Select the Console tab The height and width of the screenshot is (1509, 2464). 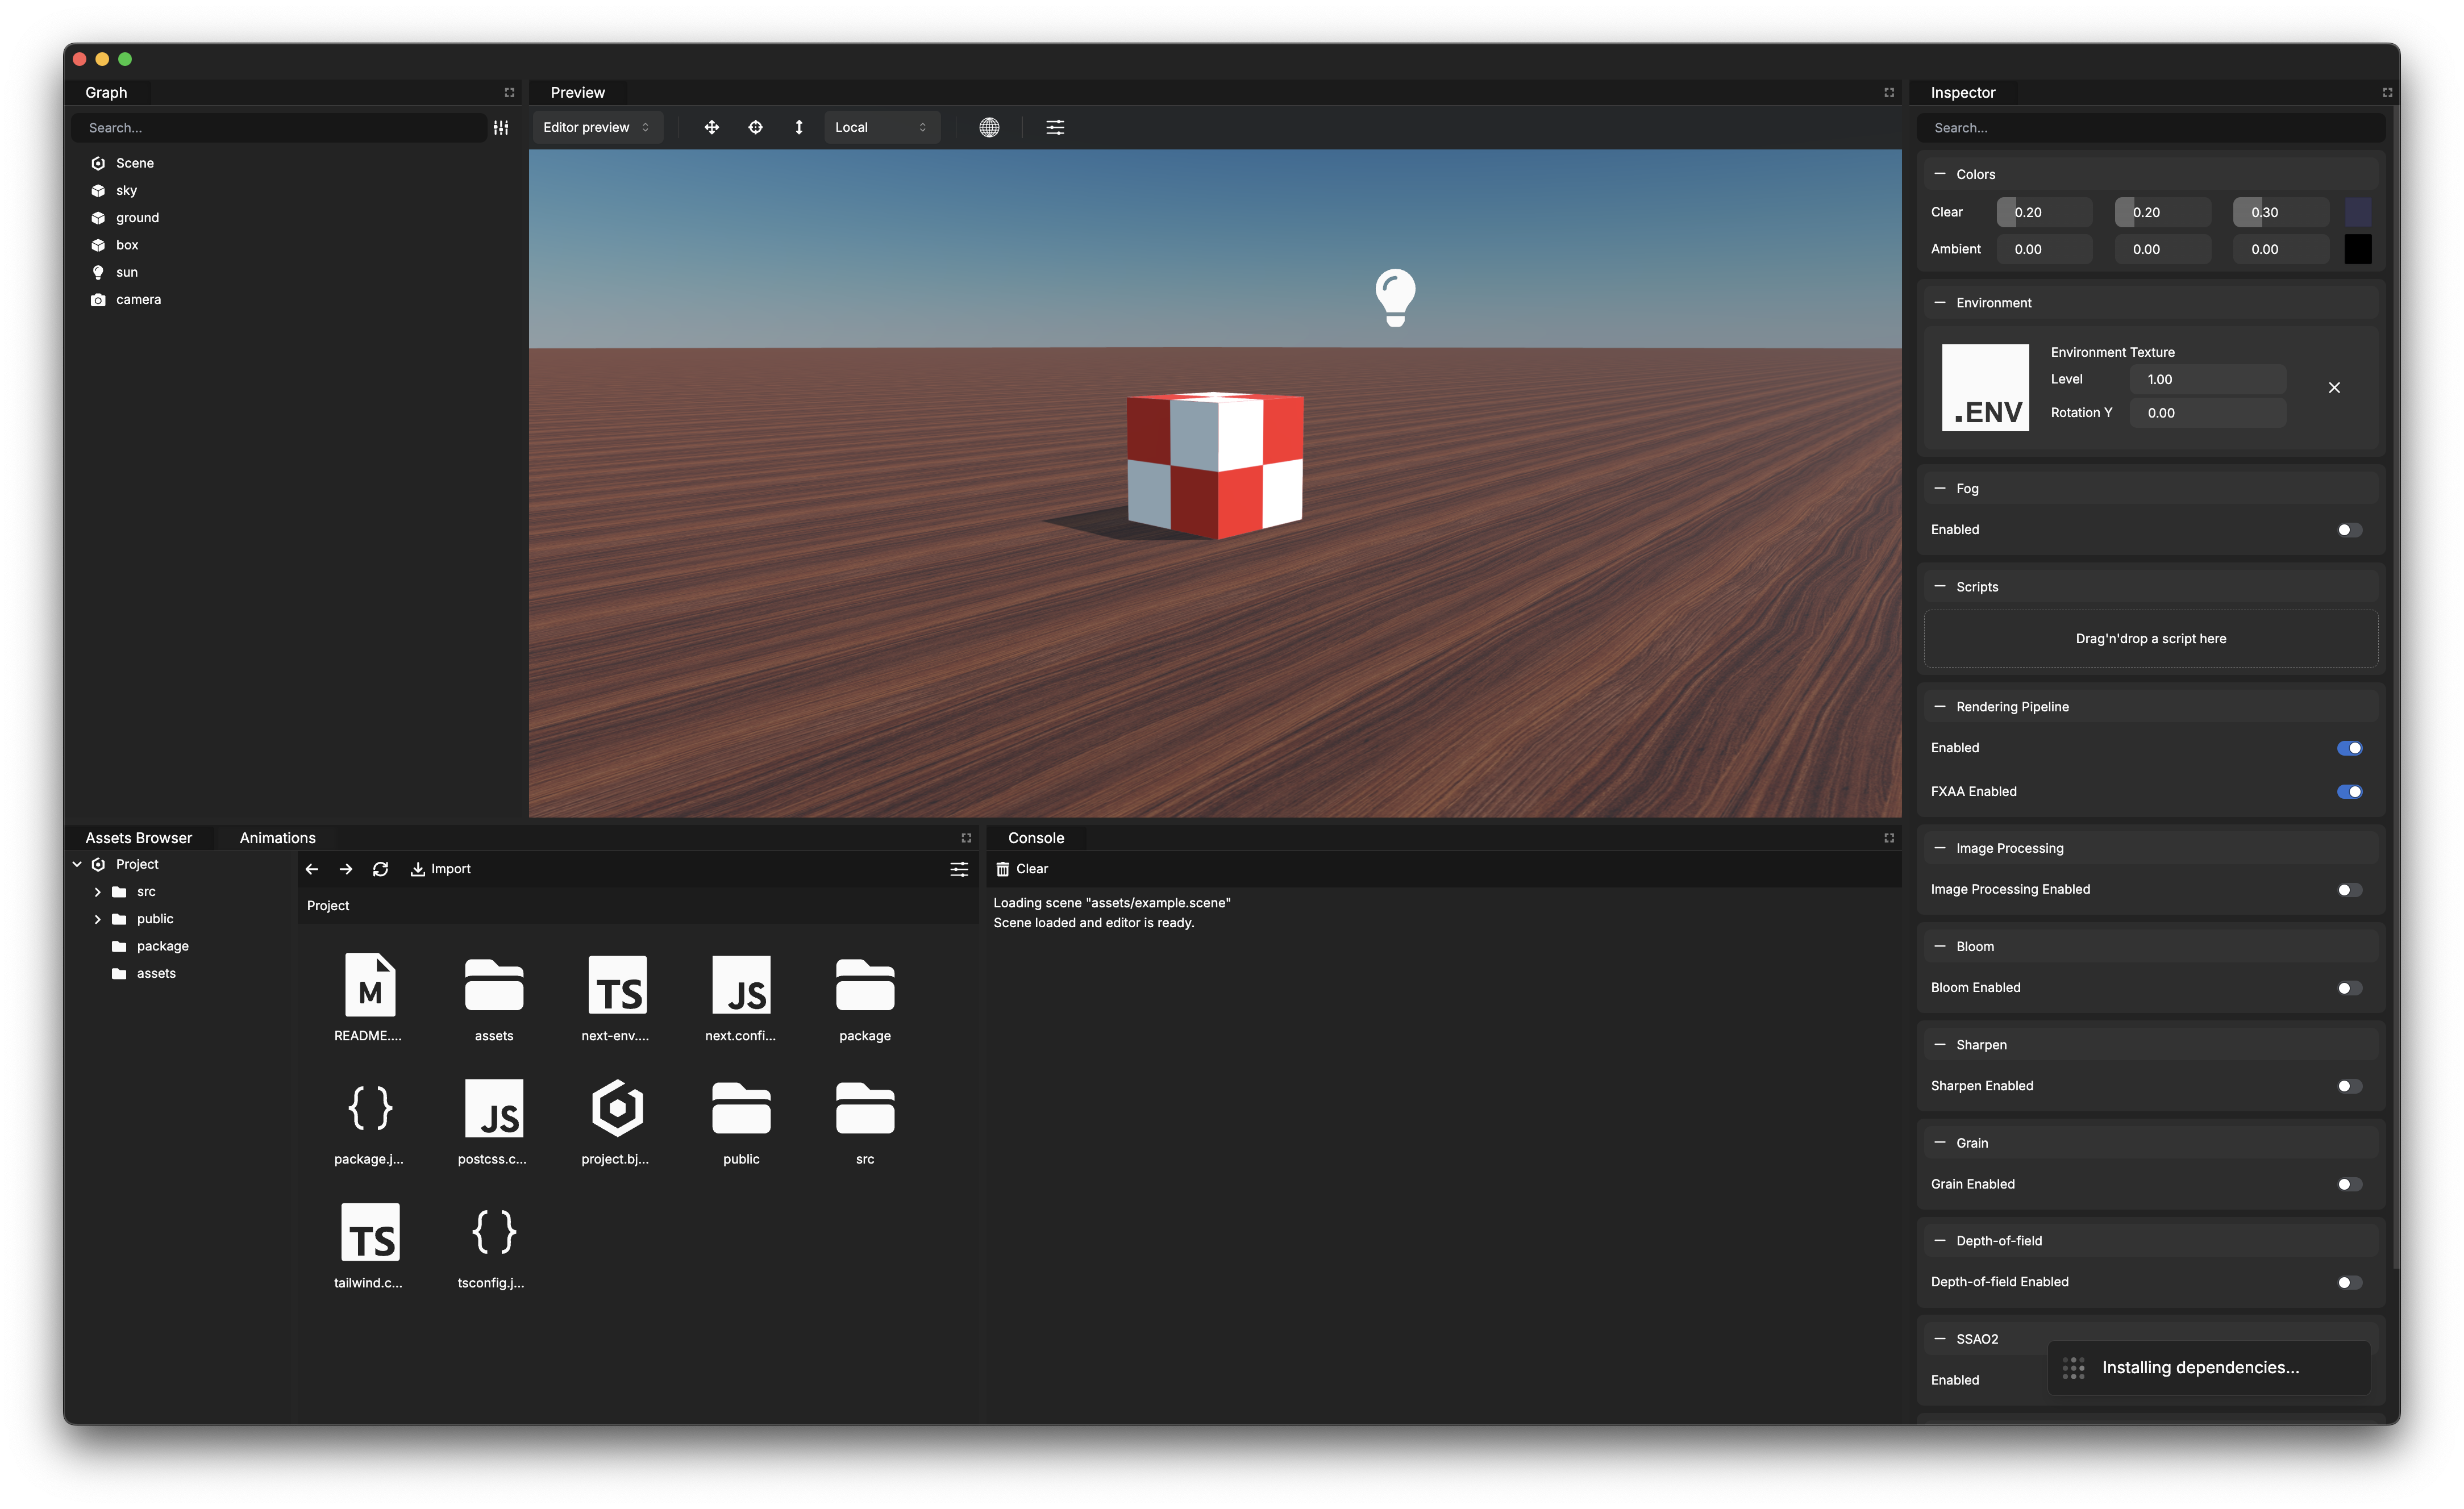coord(1035,838)
